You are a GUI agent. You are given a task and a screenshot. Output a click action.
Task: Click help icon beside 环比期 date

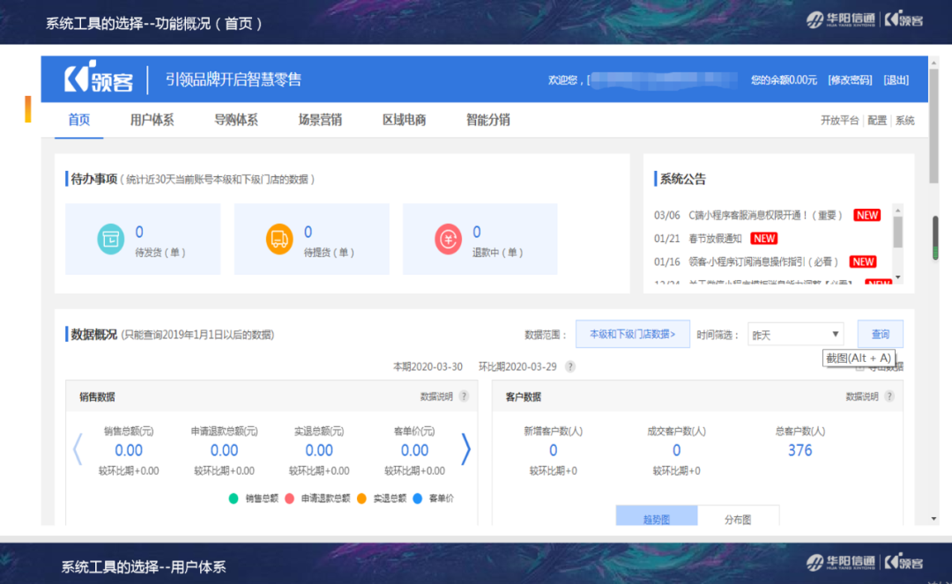pyautogui.click(x=570, y=366)
